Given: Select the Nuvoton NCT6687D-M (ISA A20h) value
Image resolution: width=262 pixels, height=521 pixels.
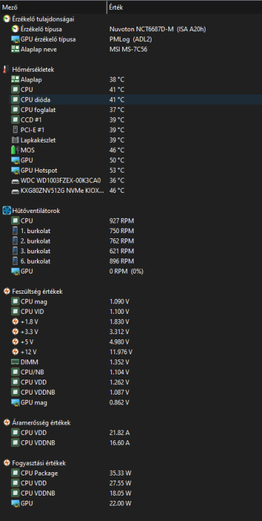Looking at the screenshot, I should (157, 29).
